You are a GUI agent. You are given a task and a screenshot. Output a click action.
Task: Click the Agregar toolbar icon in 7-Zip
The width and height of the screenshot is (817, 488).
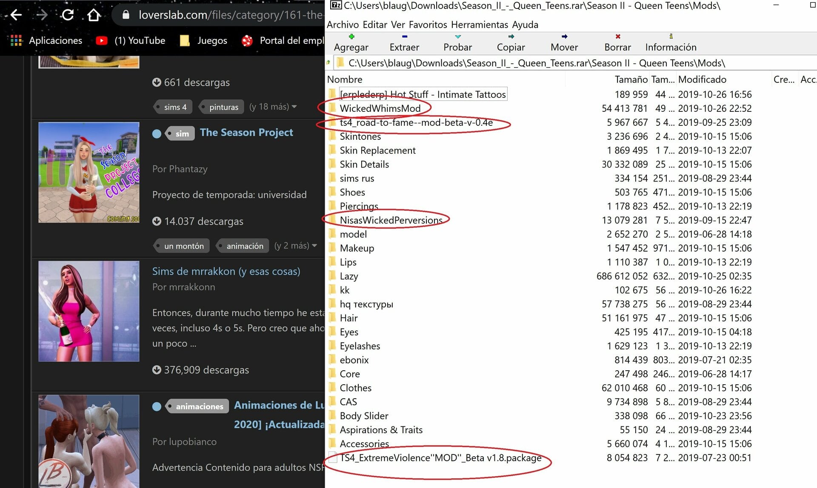point(351,37)
